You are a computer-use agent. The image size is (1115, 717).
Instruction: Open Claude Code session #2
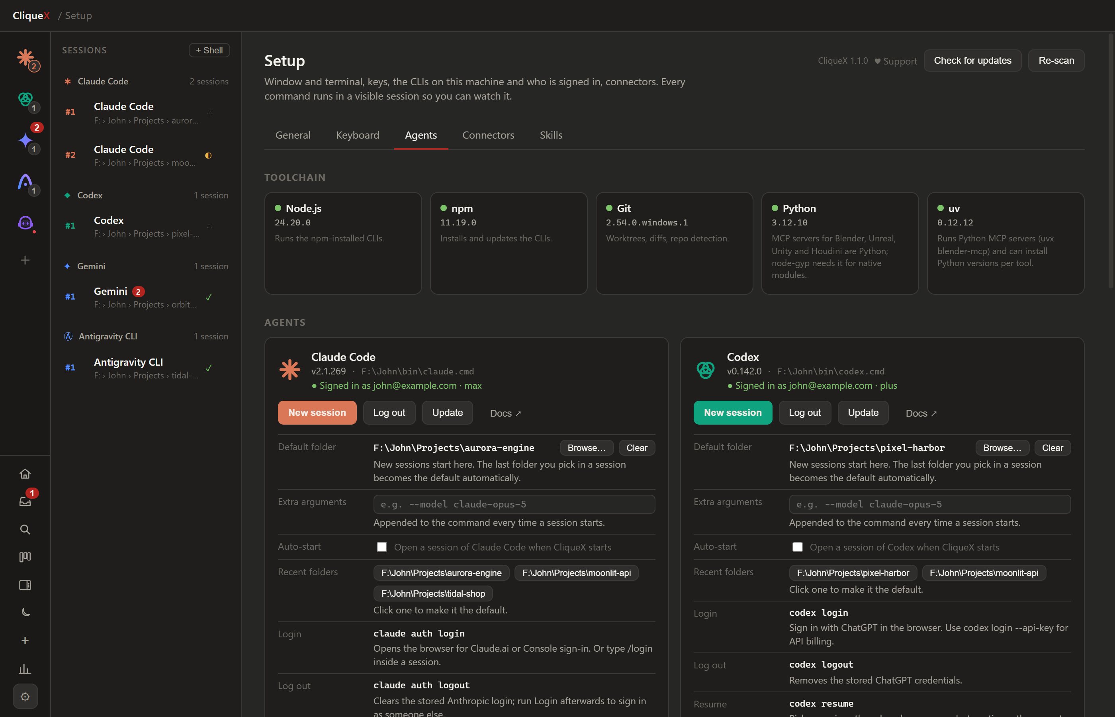point(146,155)
